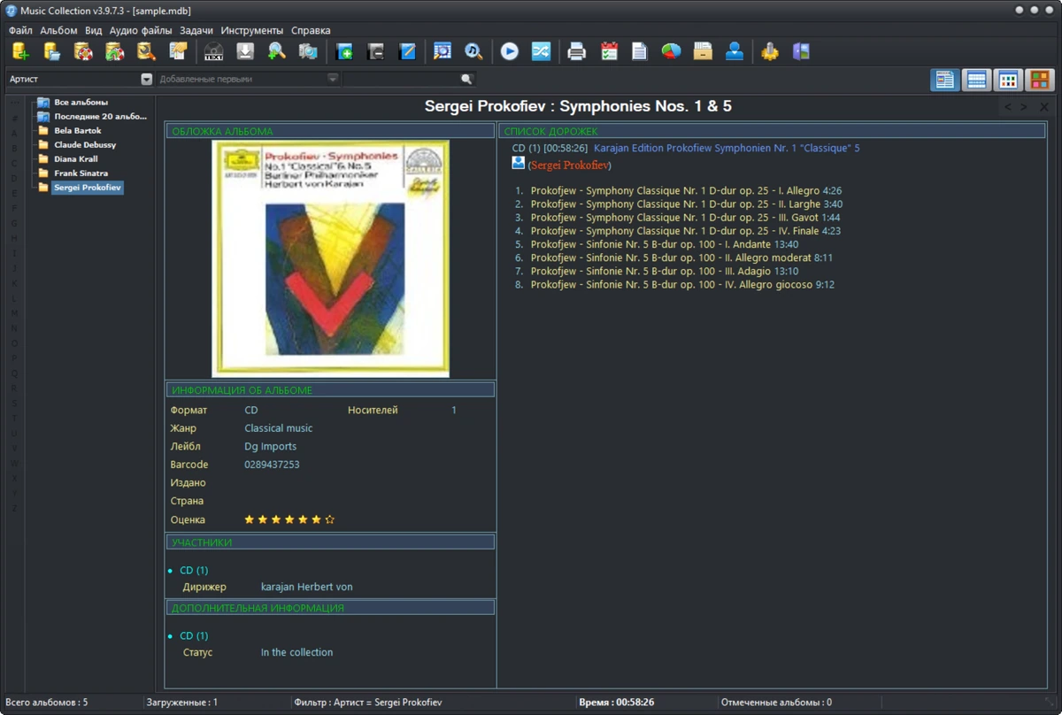This screenshot has height=715, width=1062.
Task: Open statistics pie chart icon
Action: coord(672,51)
